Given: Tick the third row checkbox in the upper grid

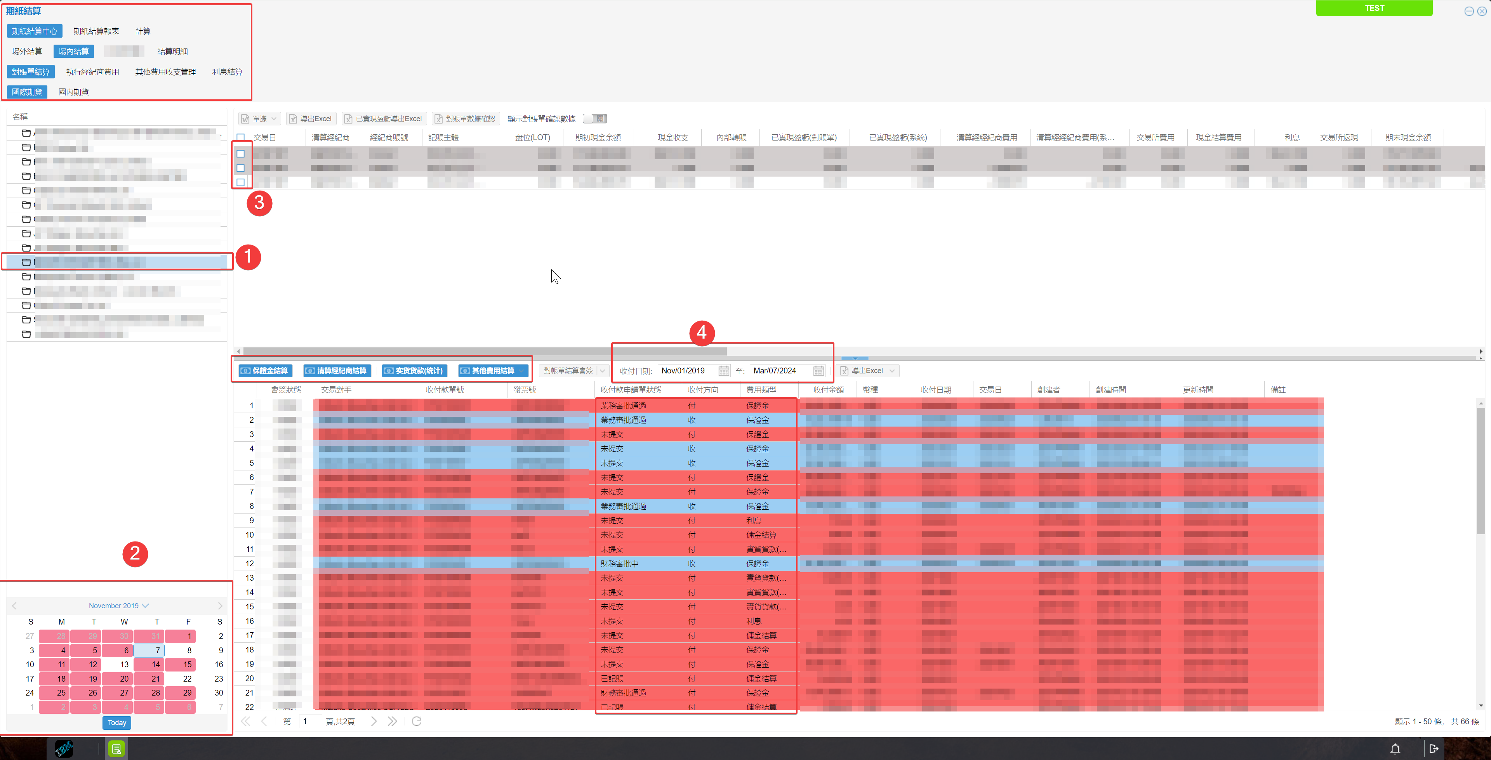Looking at the screenshot, I should pos(241,182).
